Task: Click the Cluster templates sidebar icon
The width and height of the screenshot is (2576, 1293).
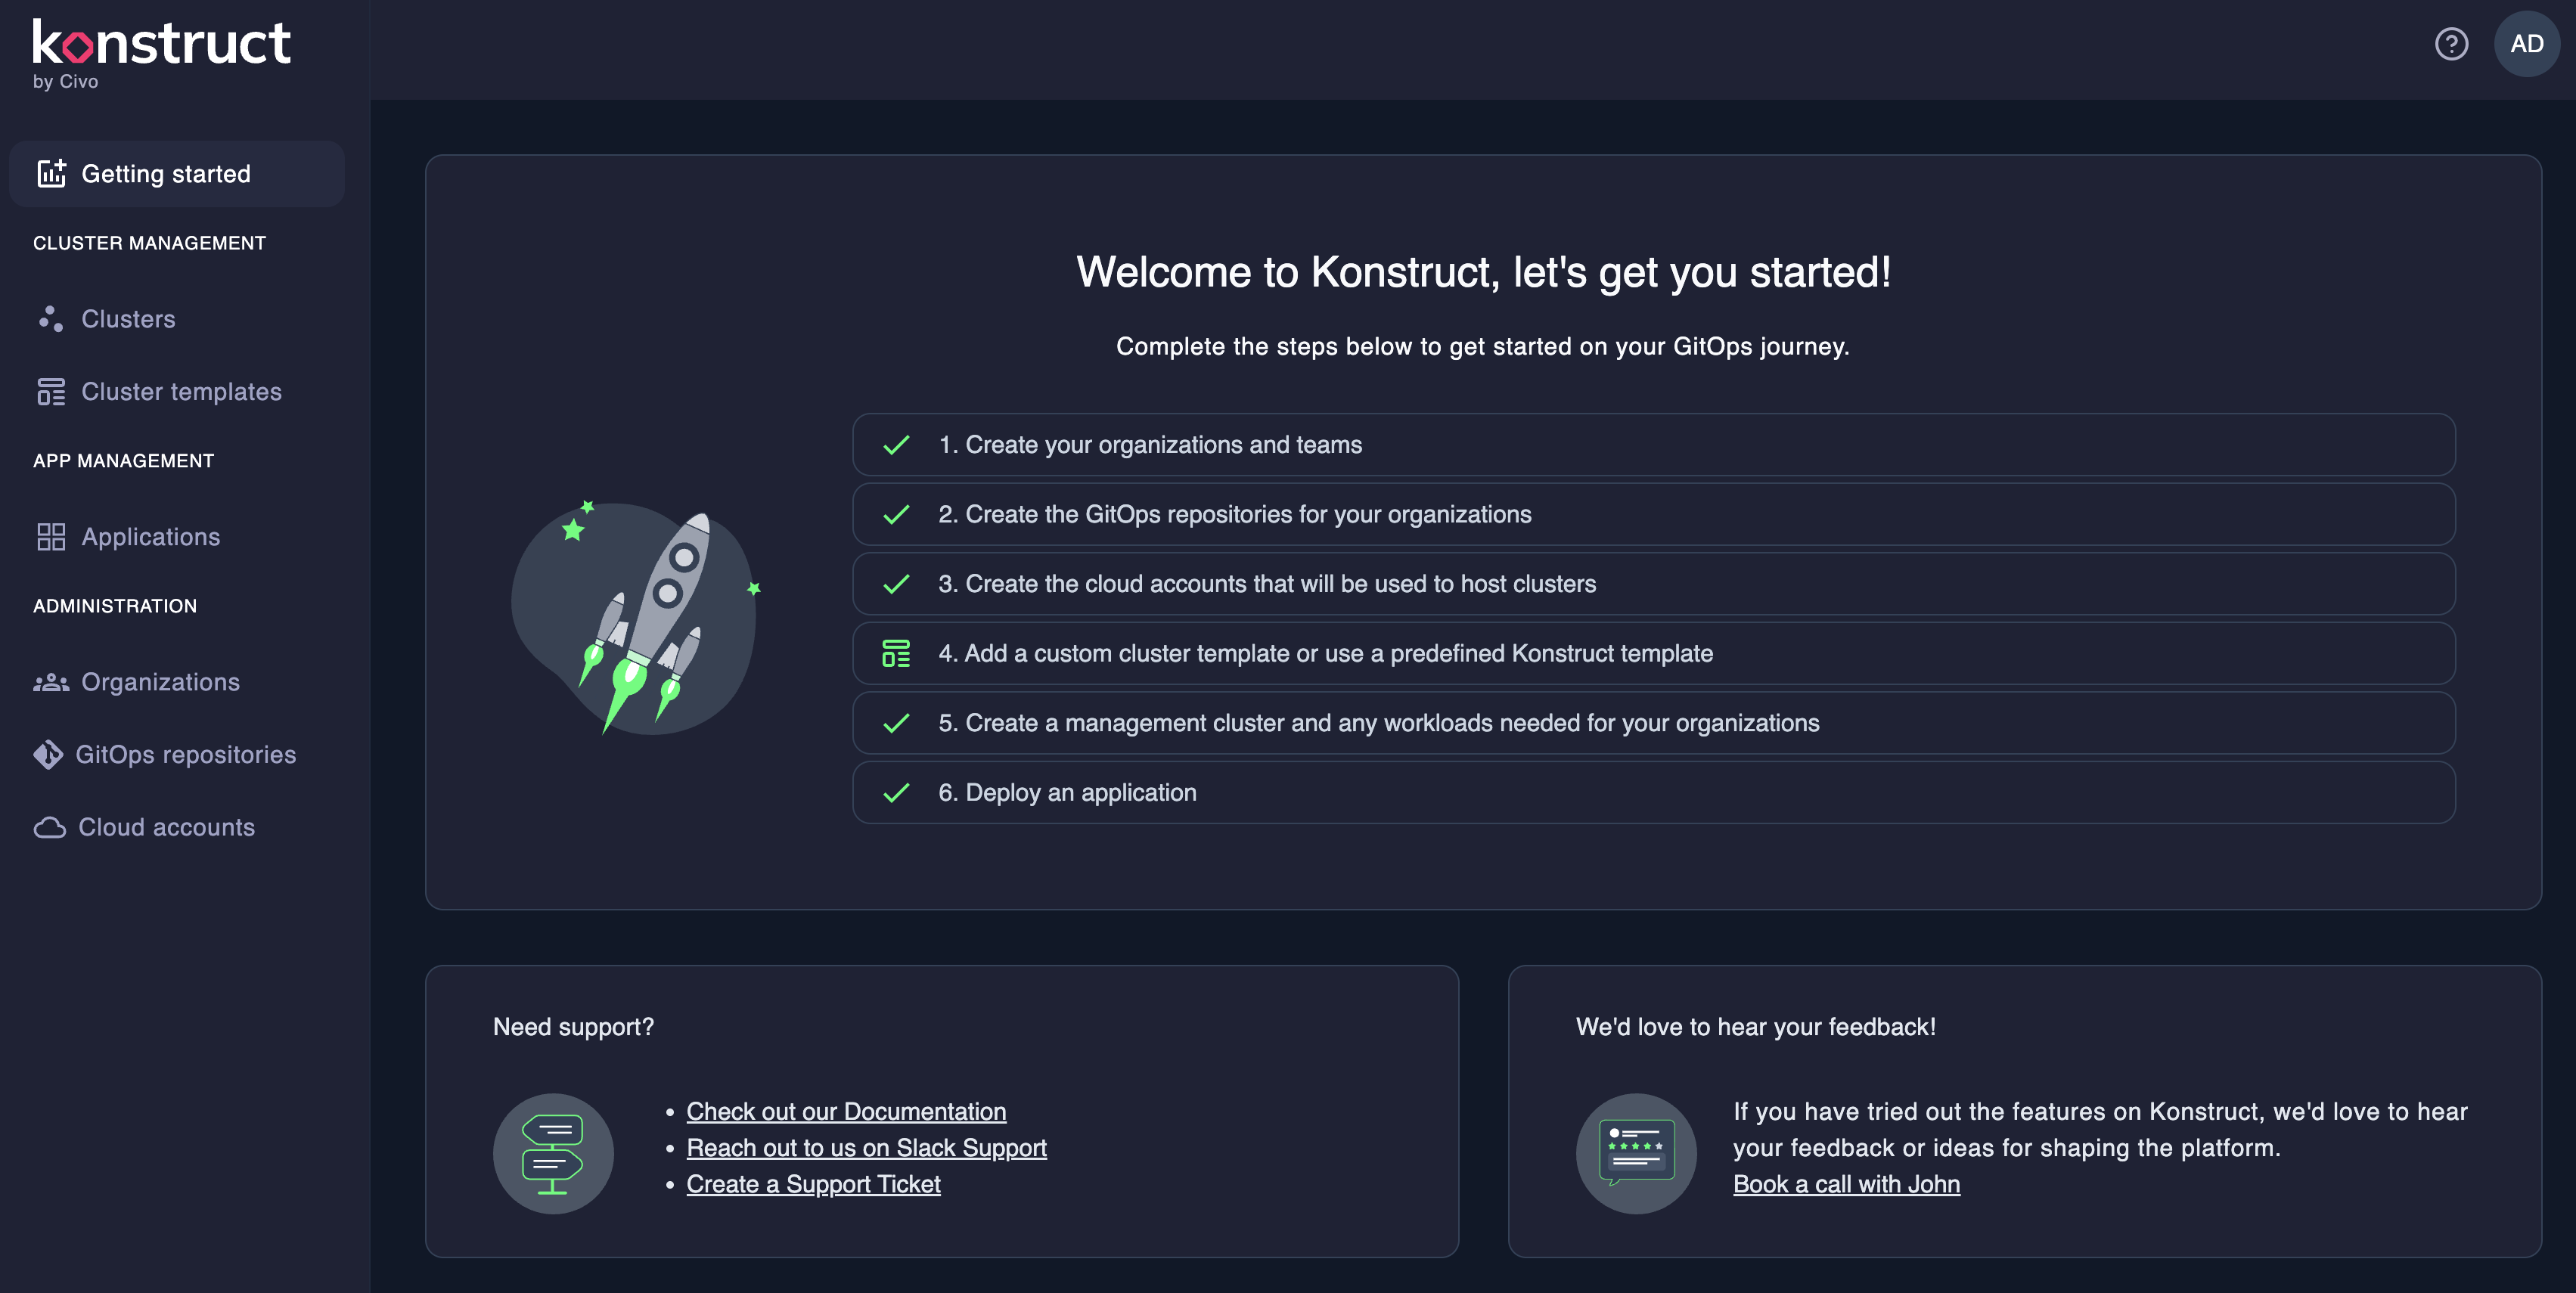Action: [x=50, y=392]
